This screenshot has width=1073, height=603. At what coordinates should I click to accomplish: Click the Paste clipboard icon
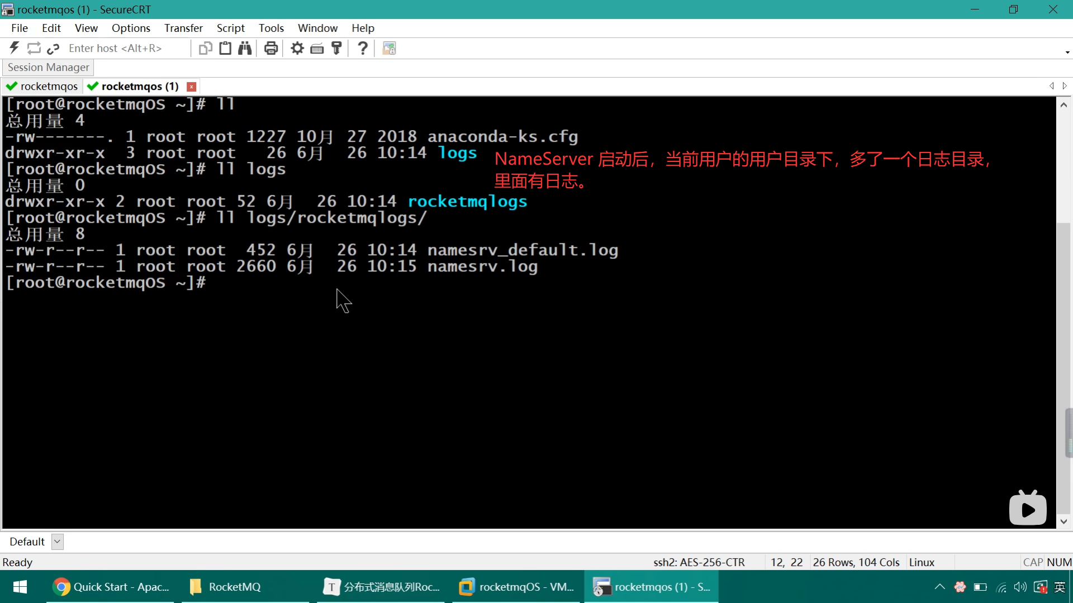click(x=225, y=48)
